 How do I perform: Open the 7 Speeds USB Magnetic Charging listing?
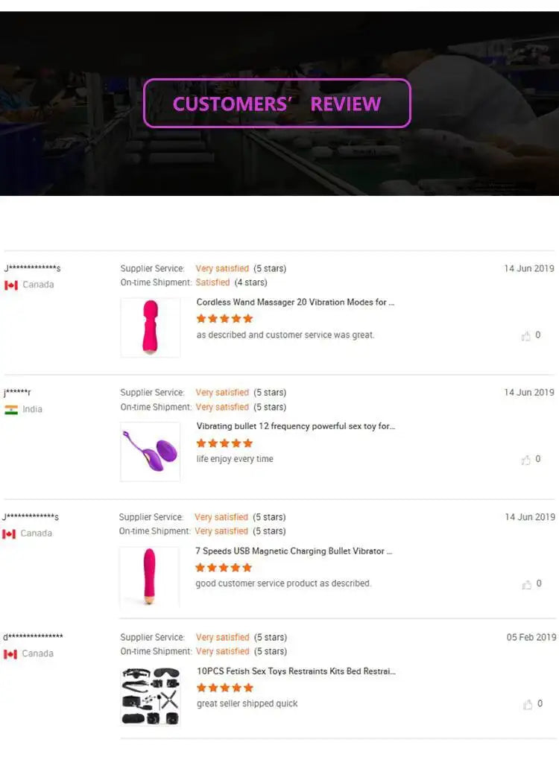click(295, 551)
